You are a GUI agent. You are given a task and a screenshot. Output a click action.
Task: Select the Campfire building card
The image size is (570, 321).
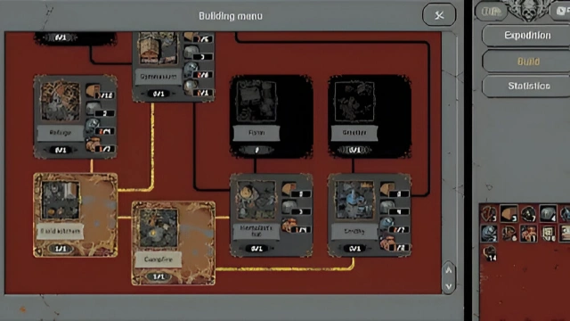point(173,243)
